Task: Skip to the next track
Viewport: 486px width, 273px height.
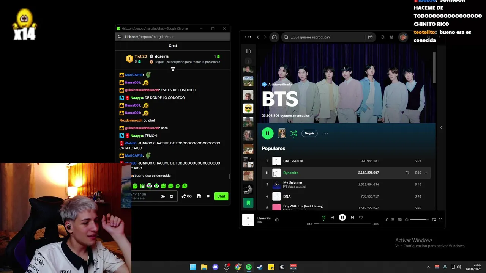Action: [x=352, y=217]
